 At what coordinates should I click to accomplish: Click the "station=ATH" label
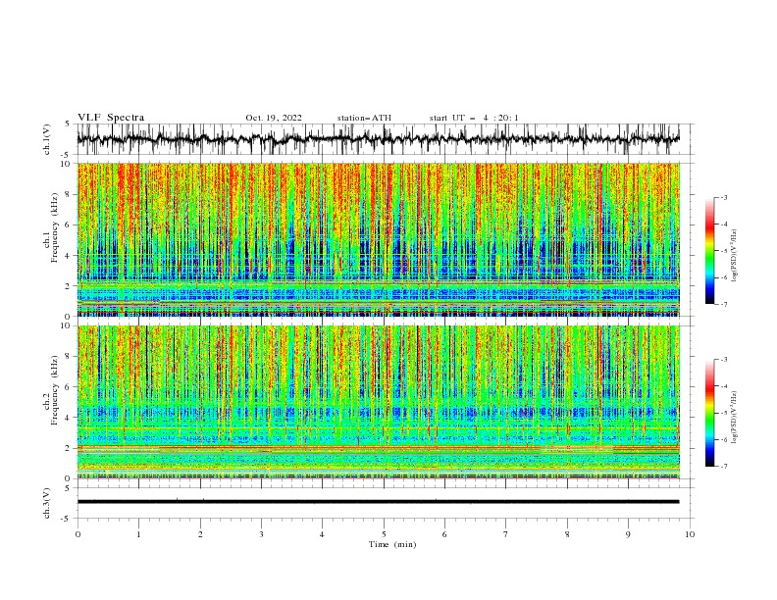tap(364, 118)
